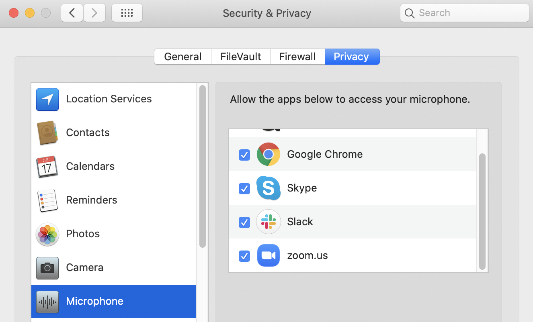Click the Microphone sidebar icon
Viewport: 533px width, 322px height.
click(47, 301)
